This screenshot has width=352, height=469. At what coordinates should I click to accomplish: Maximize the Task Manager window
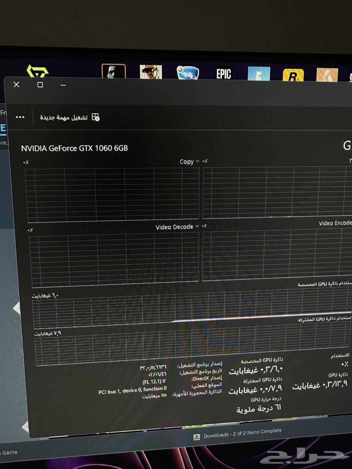pos(40,85)
